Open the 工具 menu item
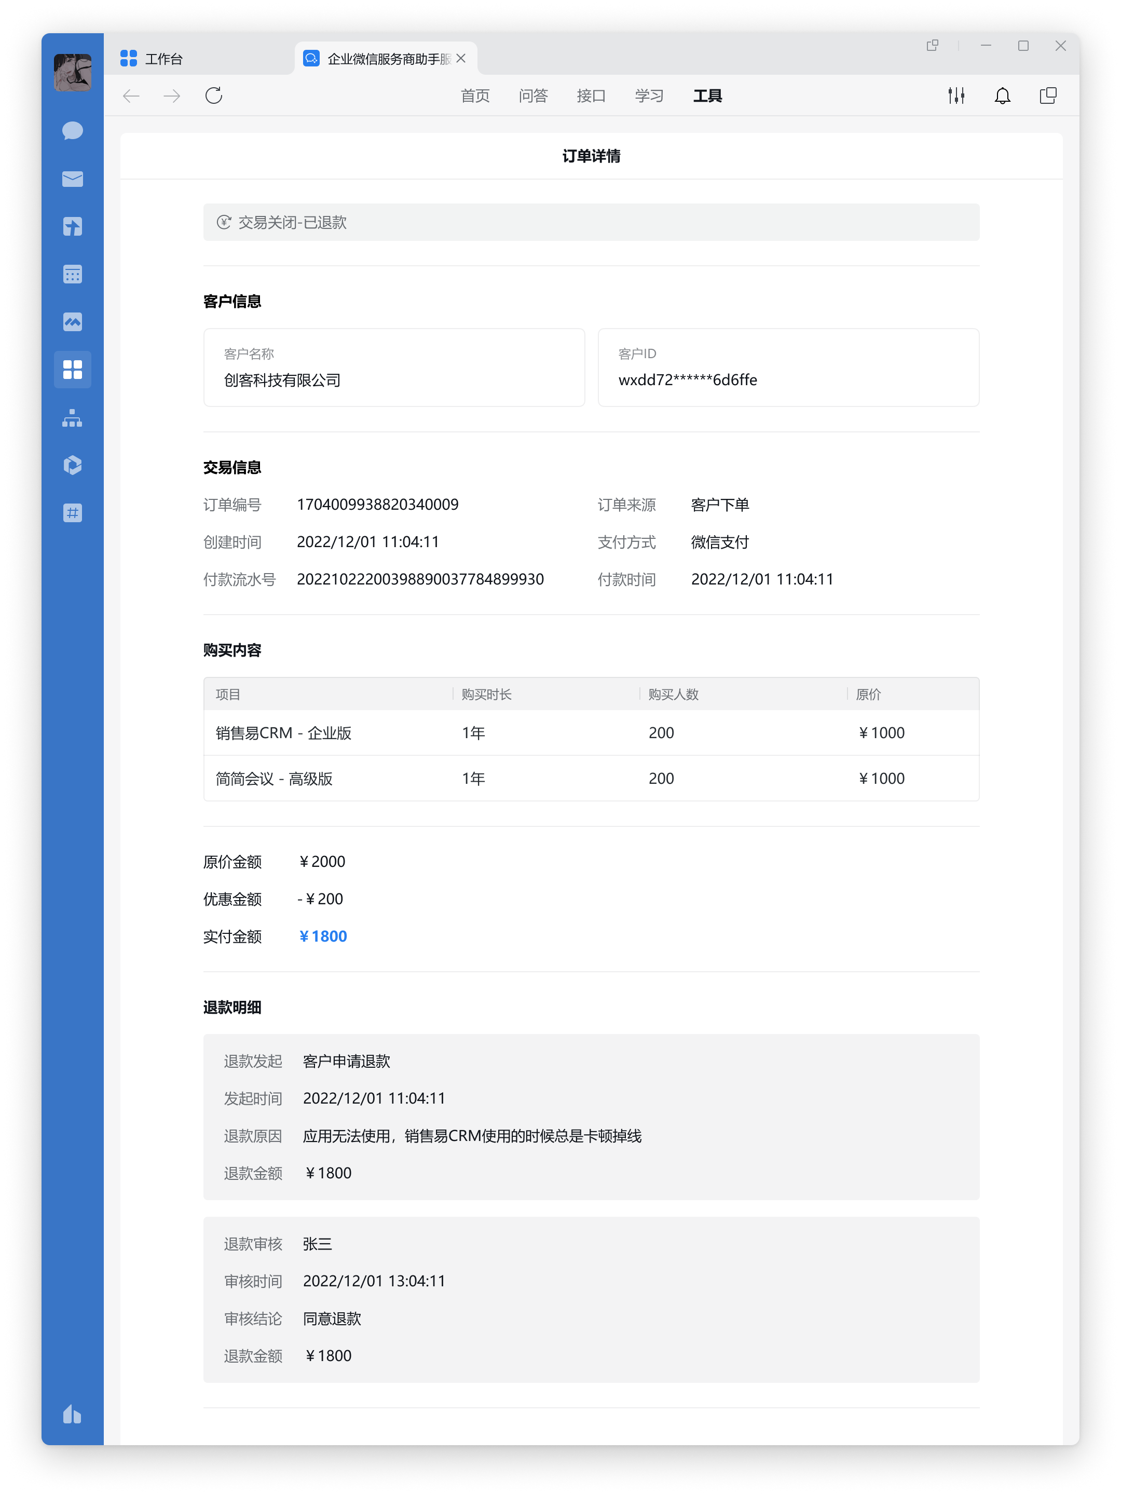The height and width of the screenshot is (1495, 1121). (707, 96)
